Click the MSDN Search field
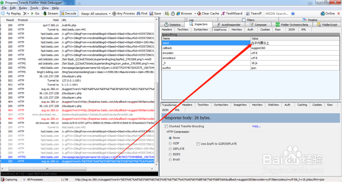Image resolution: width=342 pixels, height=182 pixels. [x=277, y=14]
